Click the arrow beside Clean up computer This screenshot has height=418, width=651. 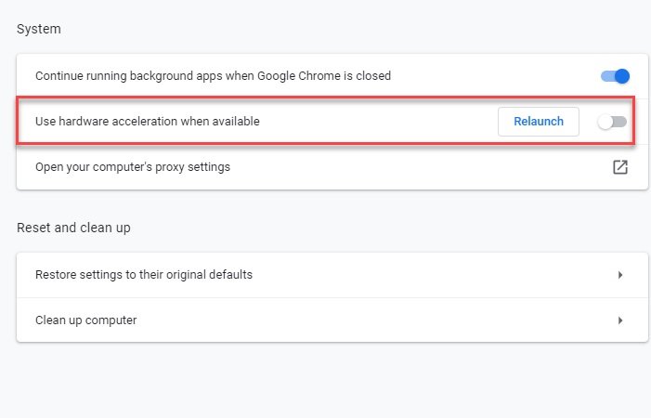click(620, 320)
